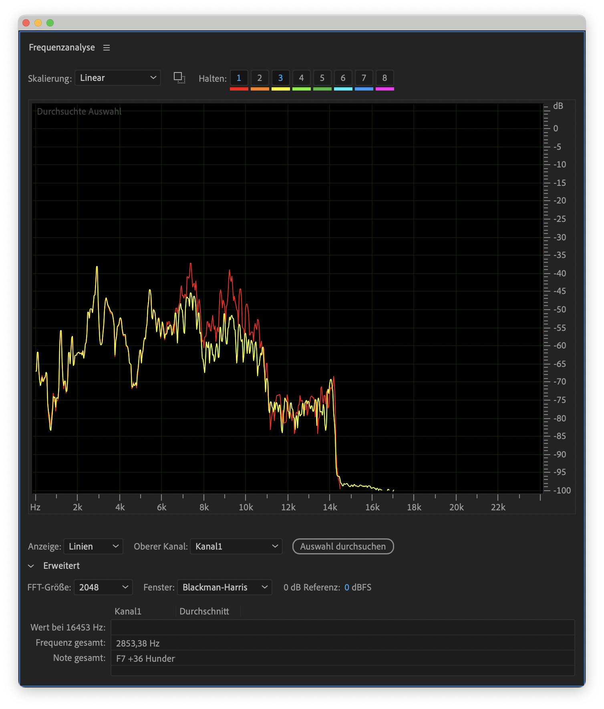This screenshot has width=604, height=709.
Task: Change the FFT-Größe dropdown value 2048
Action: click(x=103, y=587)
